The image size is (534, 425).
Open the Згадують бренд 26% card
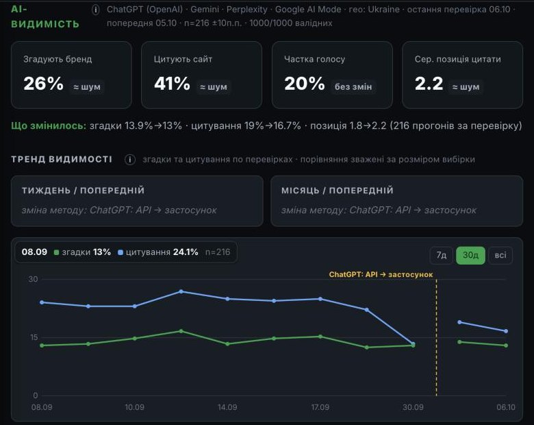[x=71, y=75]
